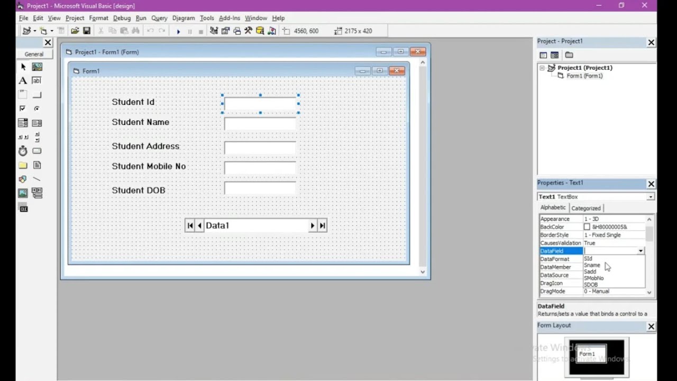Viewport: 677px width, 381px height.
Task: Select the ListBox tool in the toolbox
Action: (37, 123)
